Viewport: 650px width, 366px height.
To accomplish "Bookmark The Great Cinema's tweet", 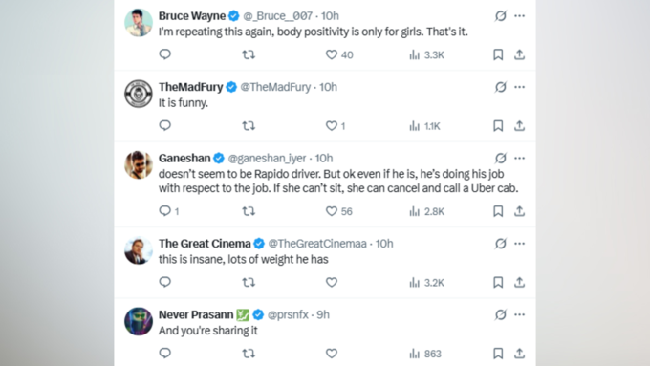I will click(x=498, y=282).
